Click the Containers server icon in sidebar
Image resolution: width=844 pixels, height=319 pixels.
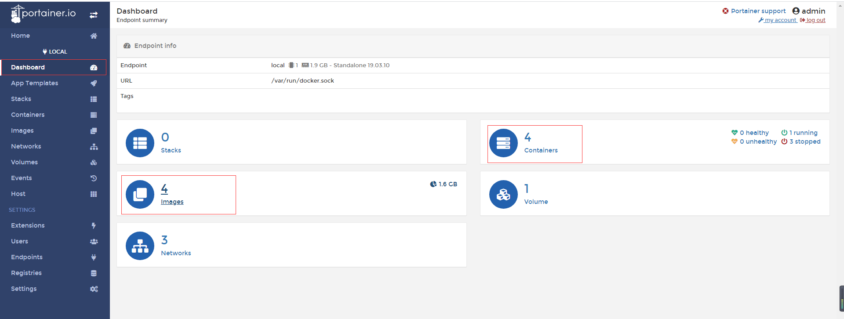point(94,115)
